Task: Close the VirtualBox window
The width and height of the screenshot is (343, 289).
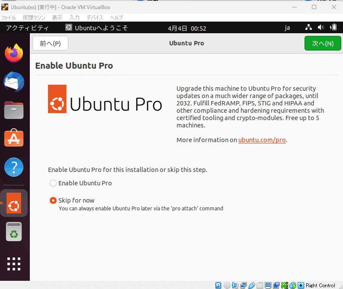Action: (333, 7)
